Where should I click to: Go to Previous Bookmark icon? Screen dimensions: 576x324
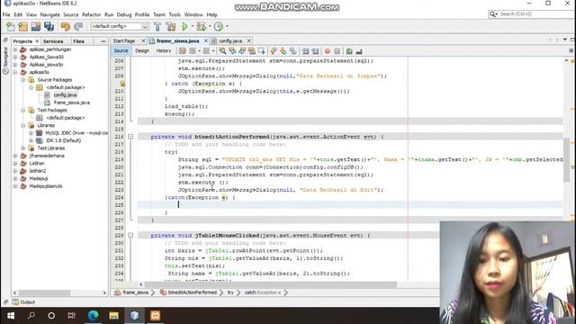click(274, 51)
